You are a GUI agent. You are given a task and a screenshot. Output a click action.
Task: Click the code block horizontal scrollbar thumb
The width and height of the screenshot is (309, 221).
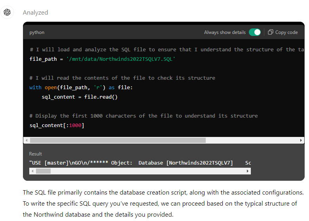pos(118,140)
